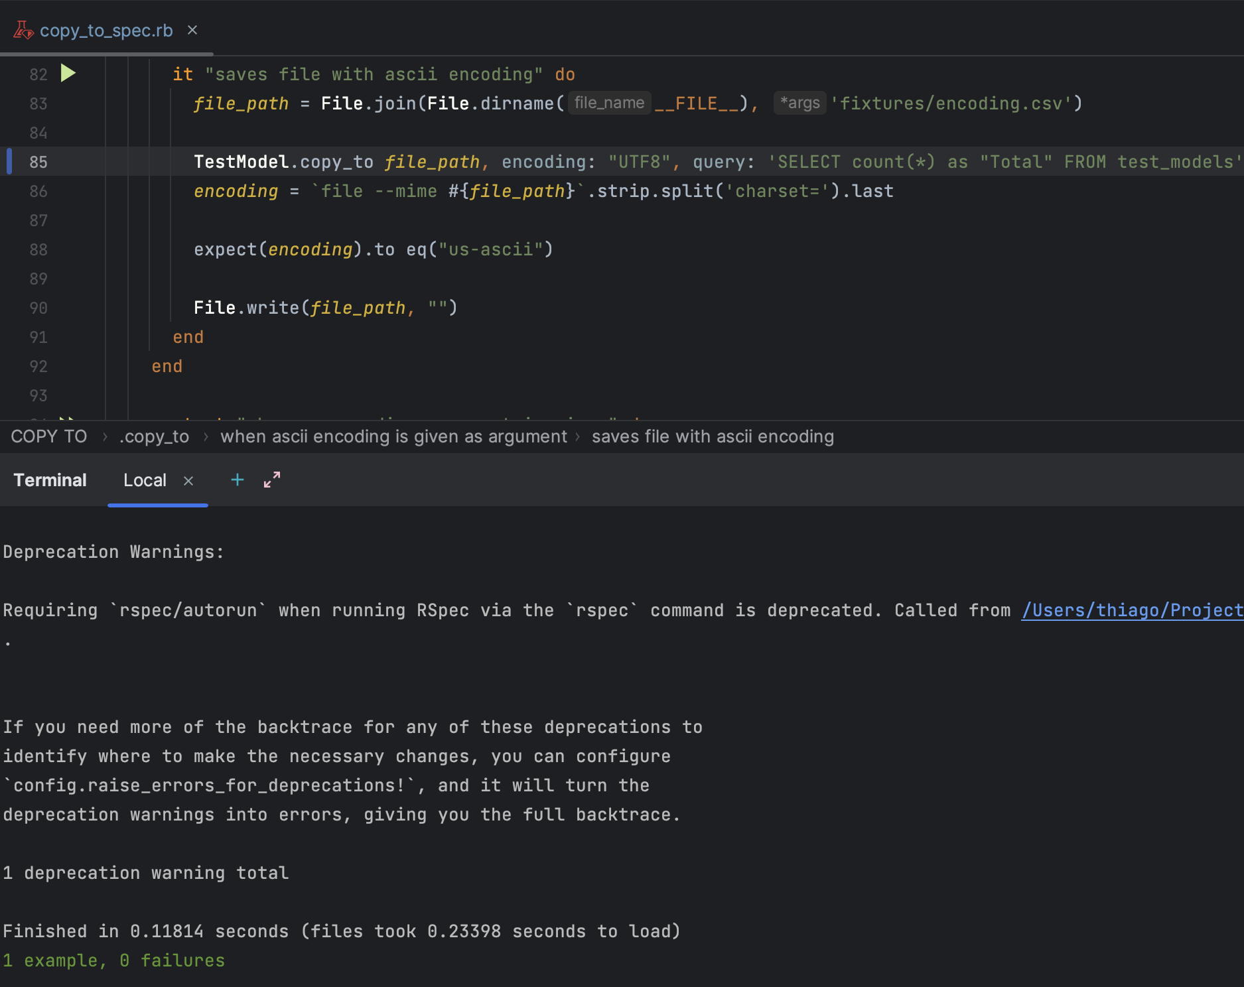Close the Local terminal tab

click(188, 481)
